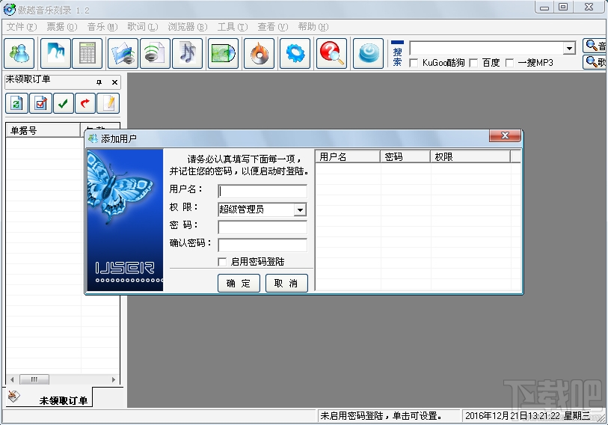Viewport: 608px width, 425px height.
Task: Maximize the 傲越音乐刻录 window
Action: coord(563,7)
